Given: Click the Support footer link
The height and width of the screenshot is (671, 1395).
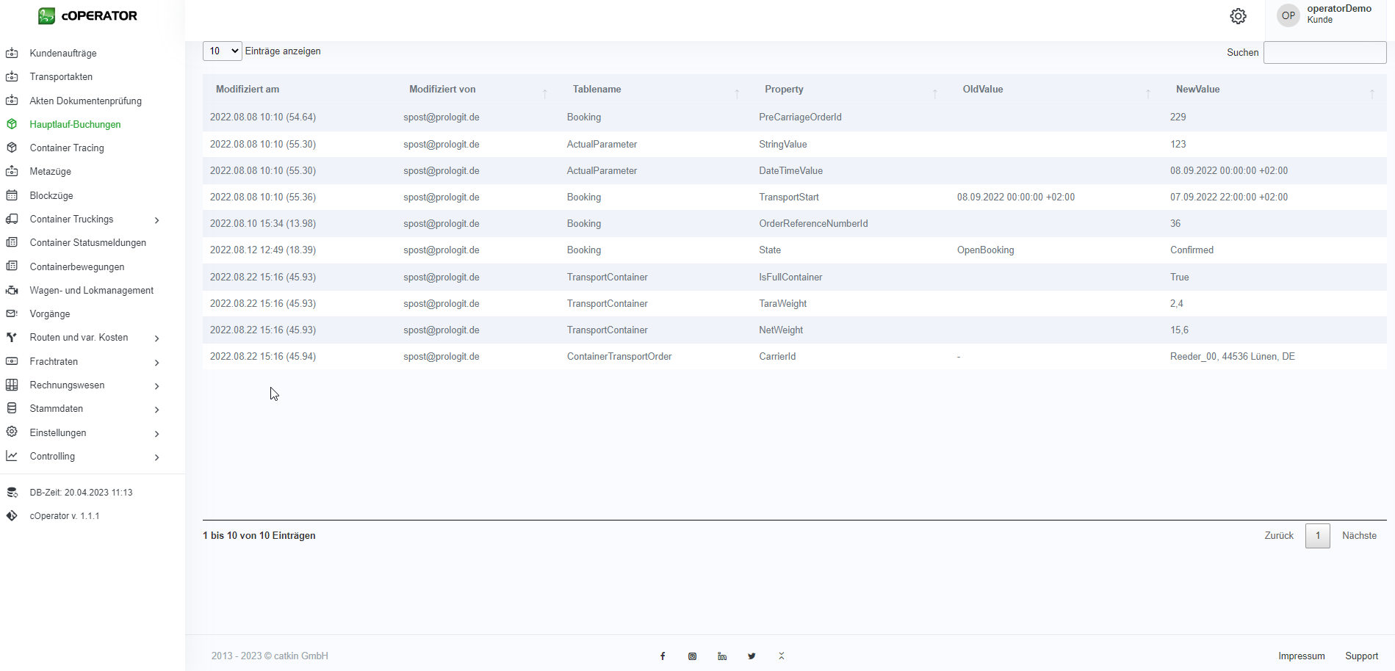Looking at the screenshot, I should click(1361, 656).
